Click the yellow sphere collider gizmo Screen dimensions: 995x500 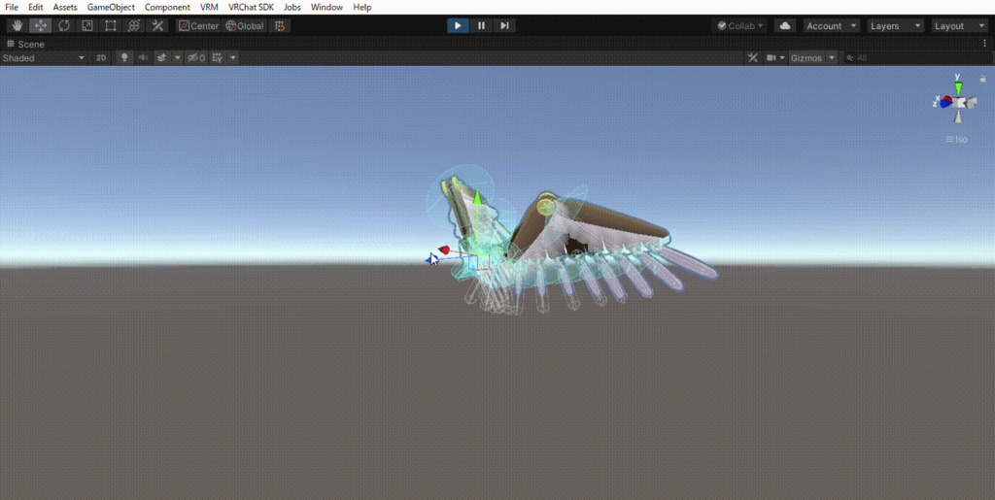click(x=546, y=206)
